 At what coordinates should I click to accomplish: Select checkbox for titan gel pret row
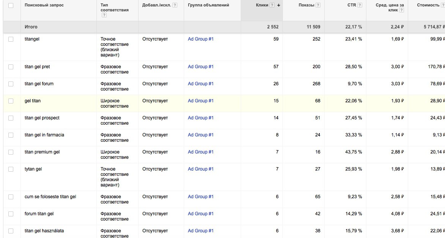pyautogui.click(x=11, y=67)
